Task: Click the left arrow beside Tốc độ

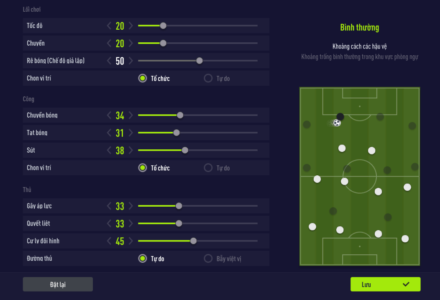Action: click(109, 26)
